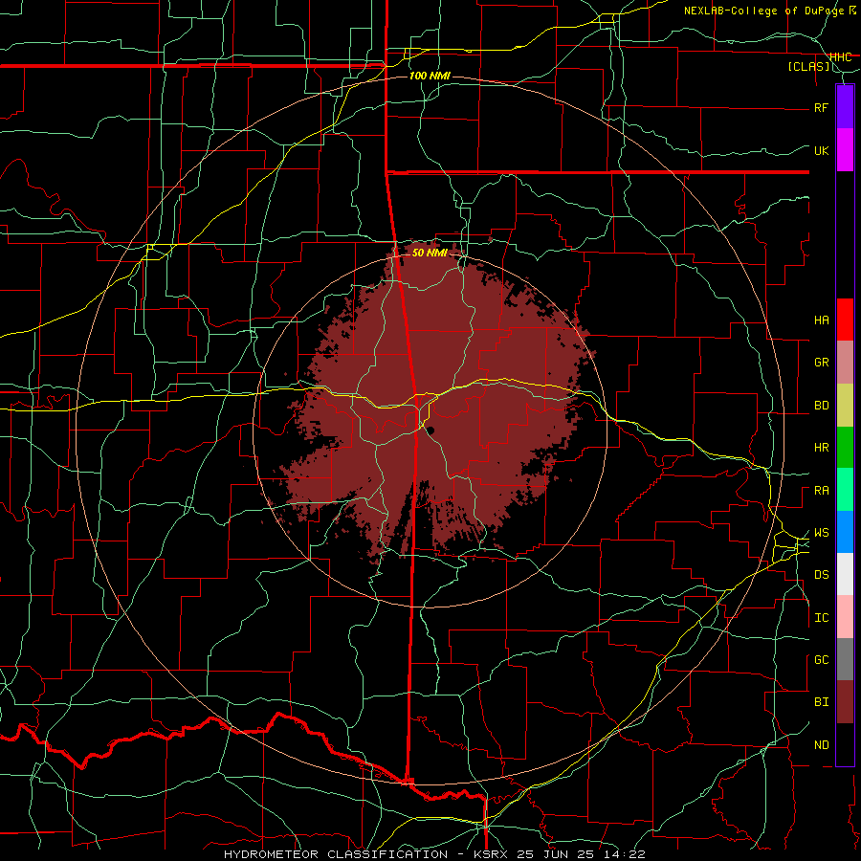Click the BD yellow legend swatch
This screenshot has height=861, width=861.
pos(845,406)
